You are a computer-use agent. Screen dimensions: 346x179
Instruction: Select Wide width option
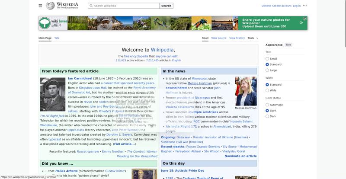(267, 90)
